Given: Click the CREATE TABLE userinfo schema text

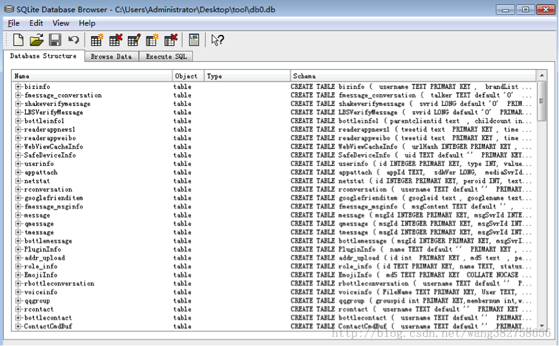Looking at the screenshot, I should point(411,164).
